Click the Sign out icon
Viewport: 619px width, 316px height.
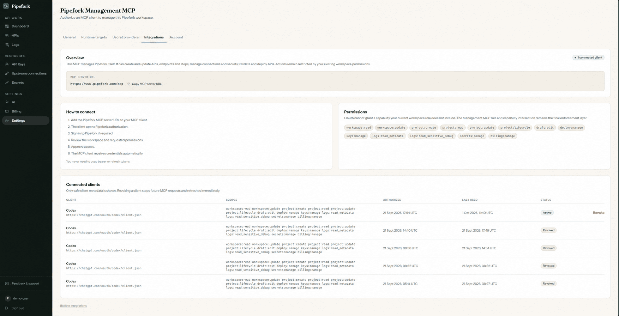7,308
